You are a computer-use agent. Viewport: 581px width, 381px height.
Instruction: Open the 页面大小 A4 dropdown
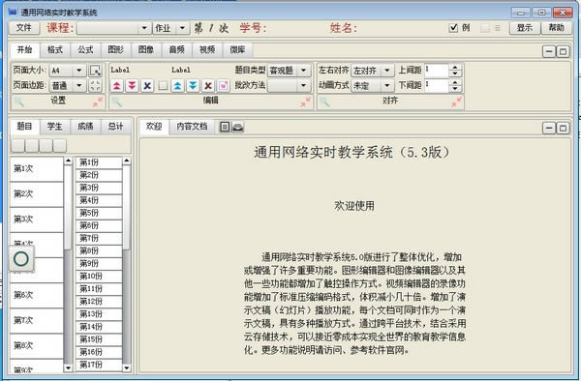pos(79,71)
